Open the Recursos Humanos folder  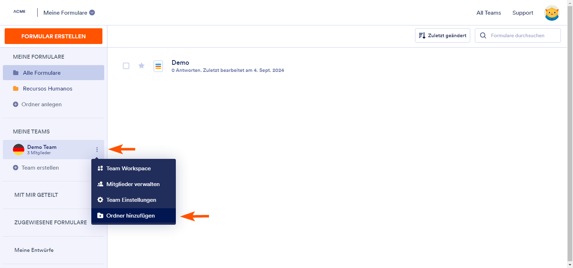53,88
